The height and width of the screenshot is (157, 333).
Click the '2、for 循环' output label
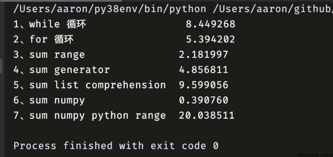click(x=44, y=40)
